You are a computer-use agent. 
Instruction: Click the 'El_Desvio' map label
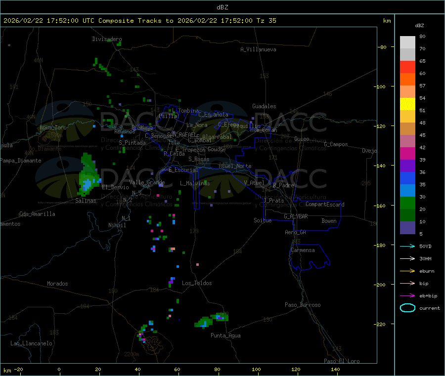click(x=116, y=187)
